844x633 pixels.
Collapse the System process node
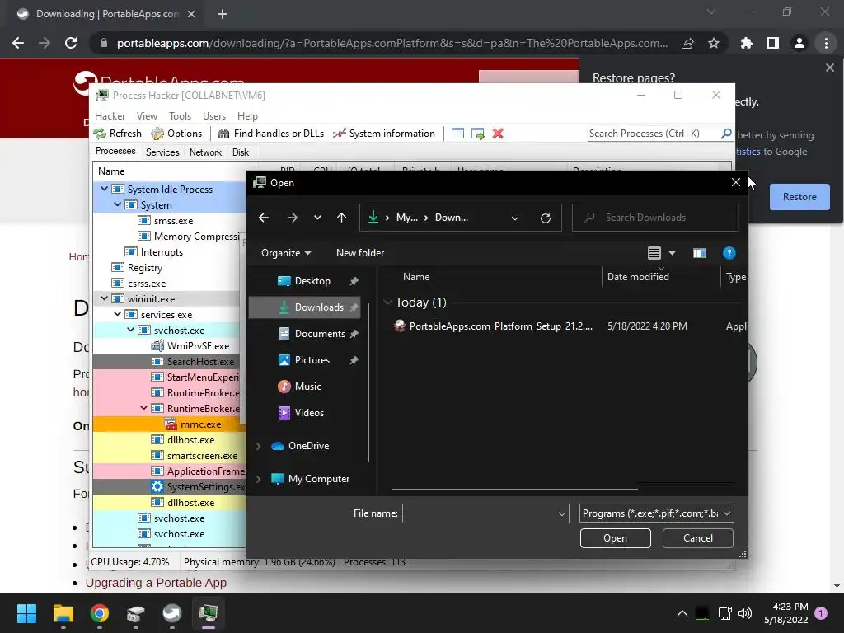(117, 204)
